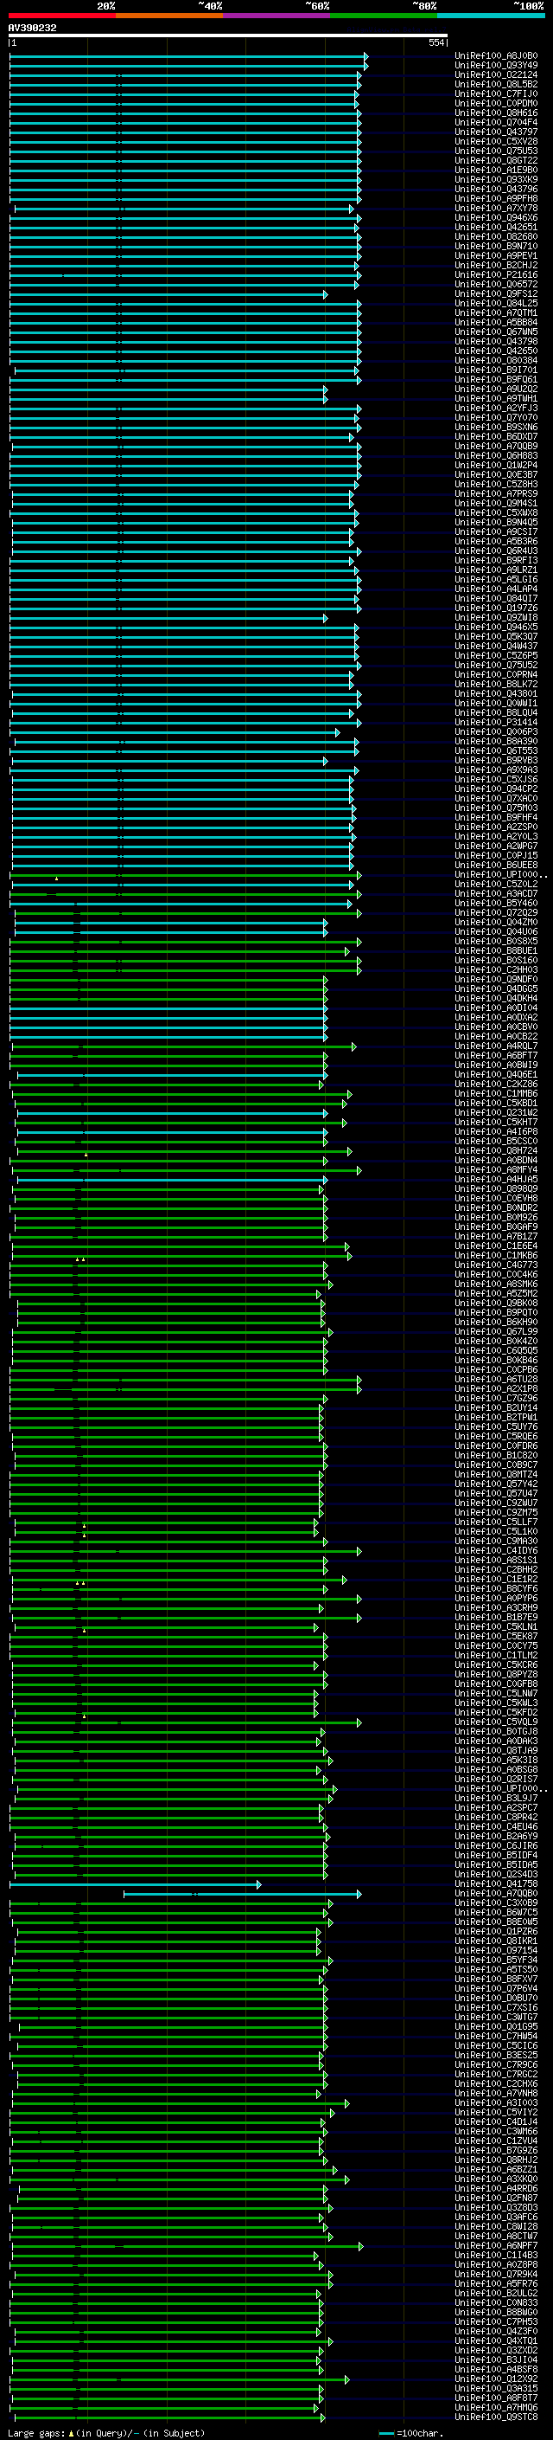The width and height of the screenshot is (553, 2440).
Task: Open hit UniRef100_Q8L5B2
Action: tap(496, 84)
